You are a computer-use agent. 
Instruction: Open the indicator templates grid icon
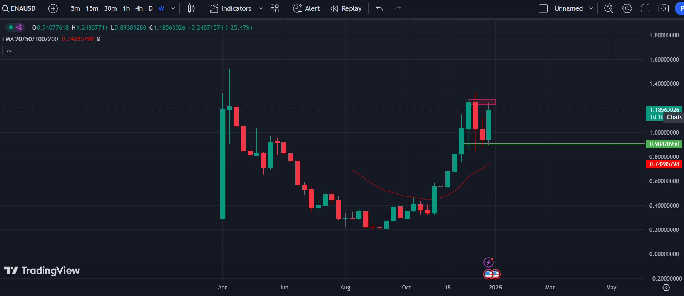pos(274,8)
